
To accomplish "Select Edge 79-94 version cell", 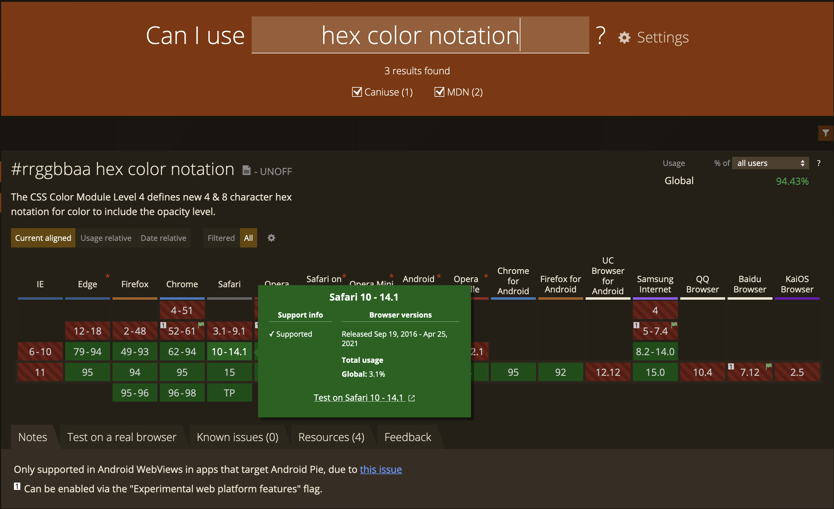I will tap(87, 352).
